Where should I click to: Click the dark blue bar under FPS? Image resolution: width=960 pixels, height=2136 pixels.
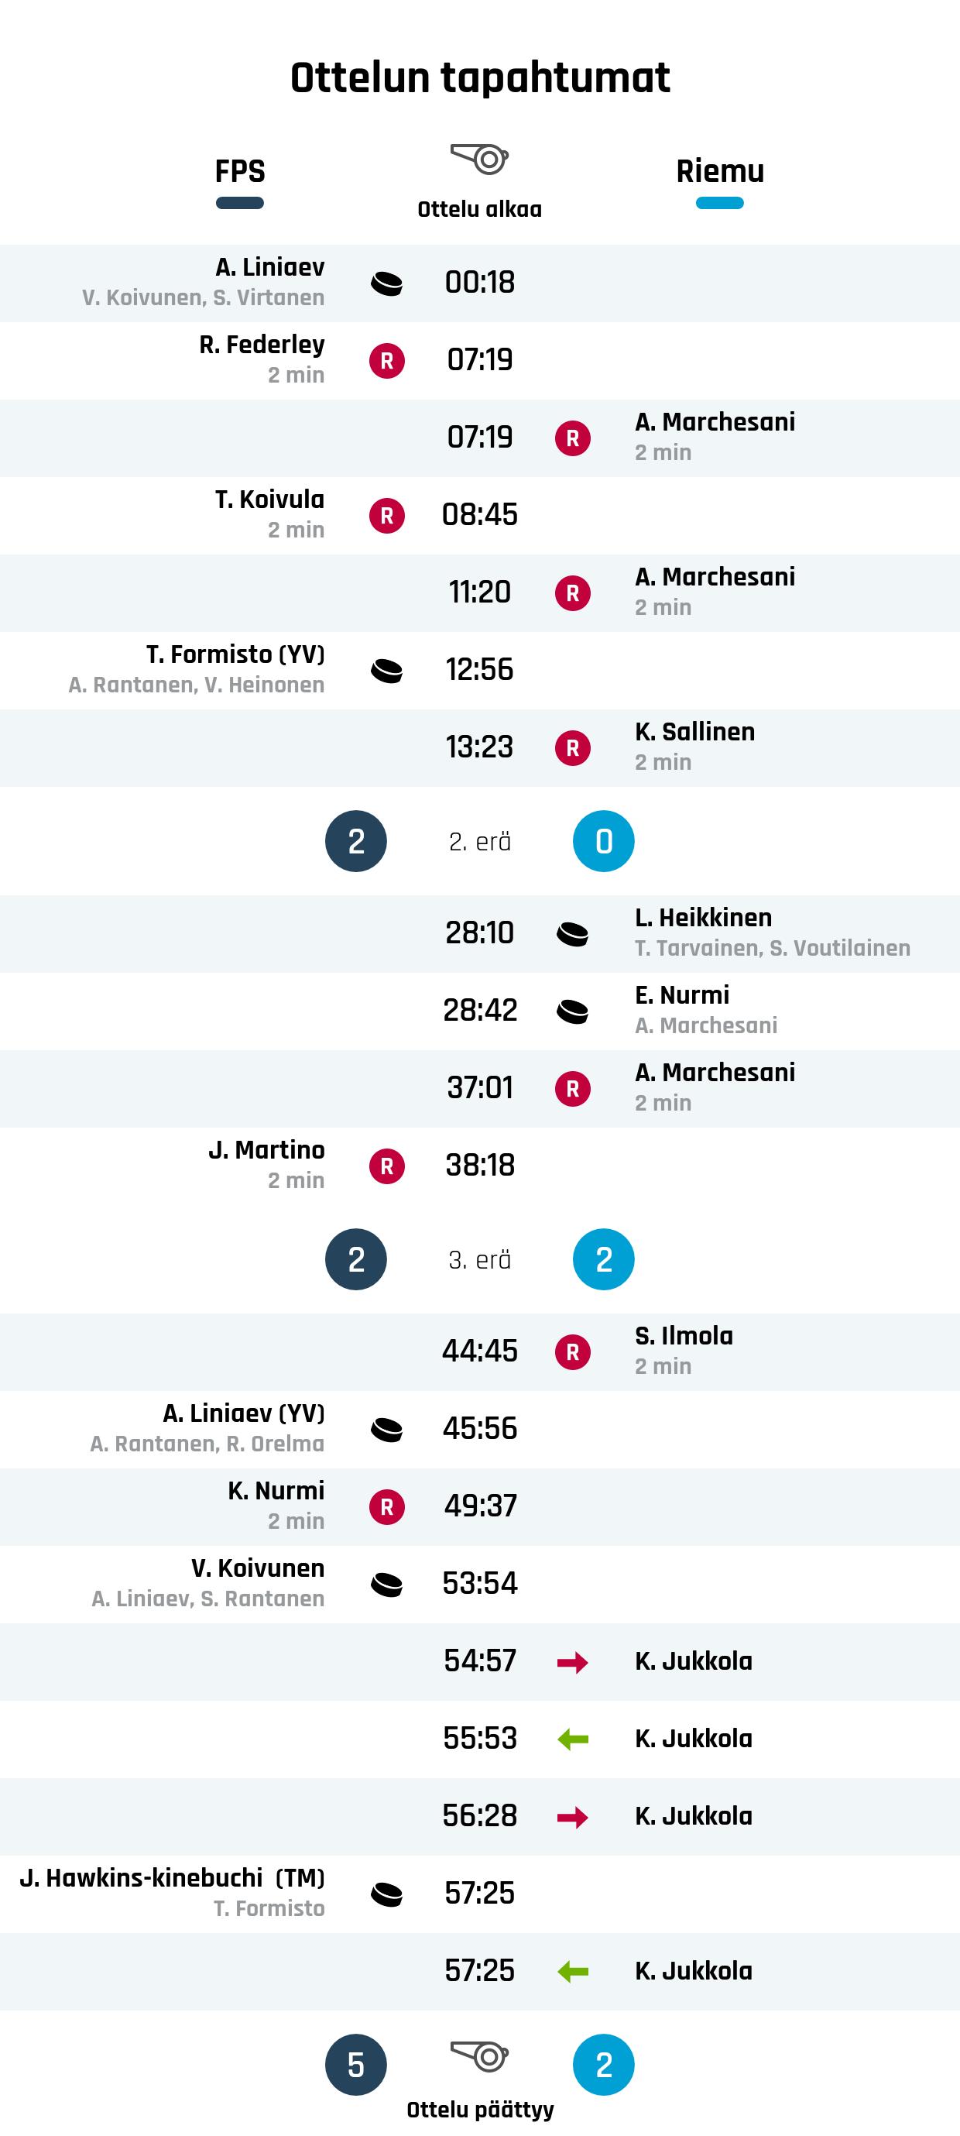pyautogui.click(x=239, y=203)
